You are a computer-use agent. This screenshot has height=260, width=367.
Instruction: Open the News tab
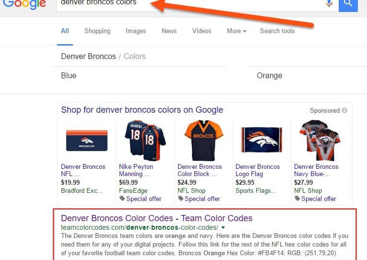[x=169, y=31]
